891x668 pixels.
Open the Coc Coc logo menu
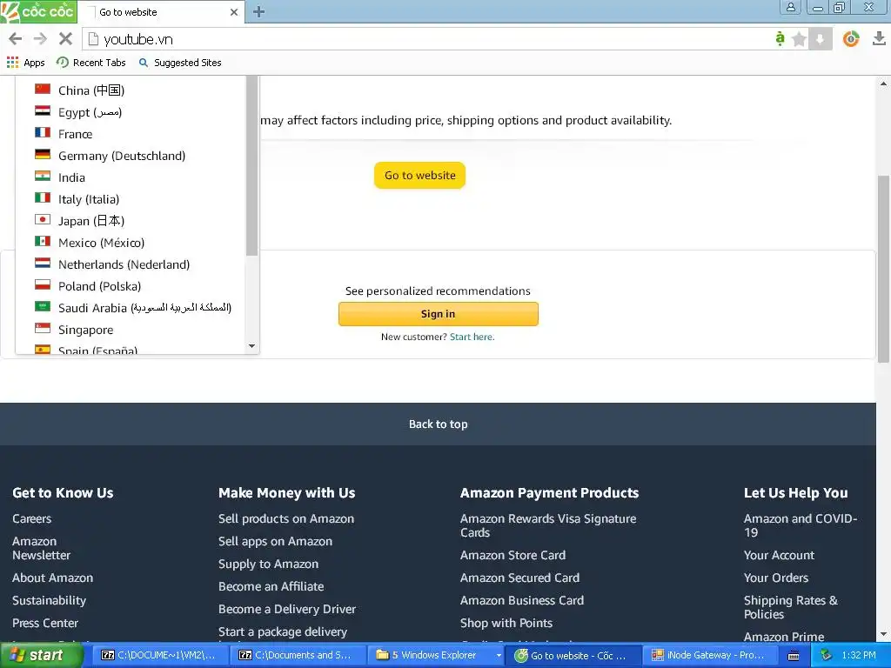point(38,11)
